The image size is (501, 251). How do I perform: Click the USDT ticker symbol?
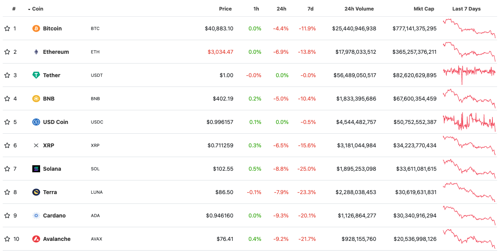(x=97, y=75)
